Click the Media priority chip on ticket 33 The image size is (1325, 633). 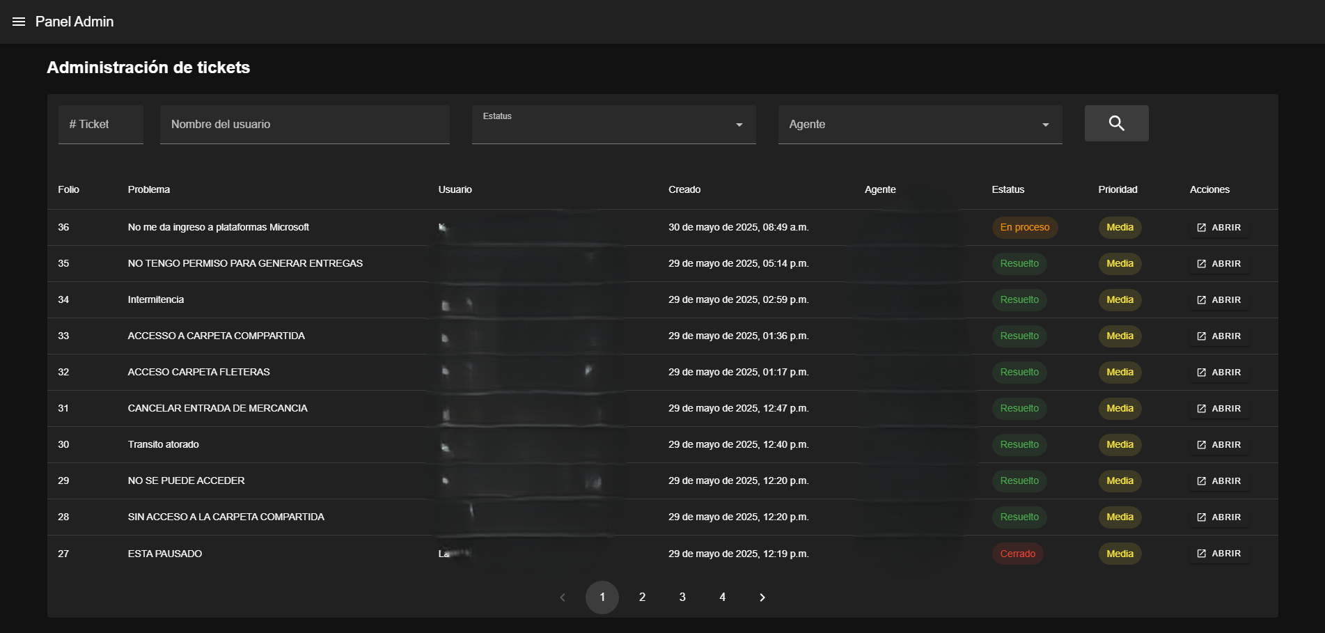click(x=1120, y=336)
